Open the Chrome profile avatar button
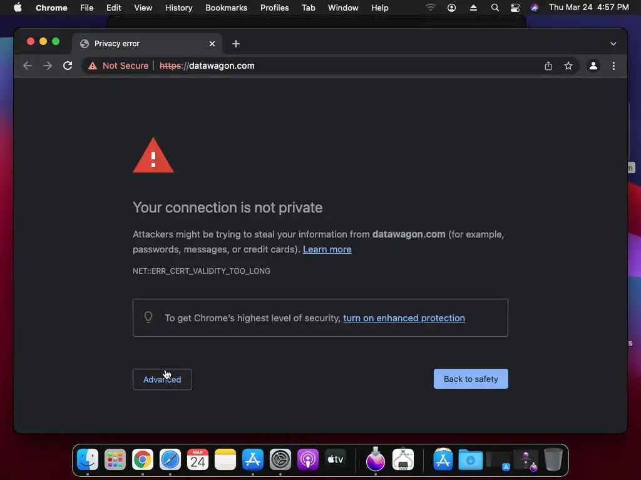Viewport: 641px width, 480px height. click(x=593, y=66)
